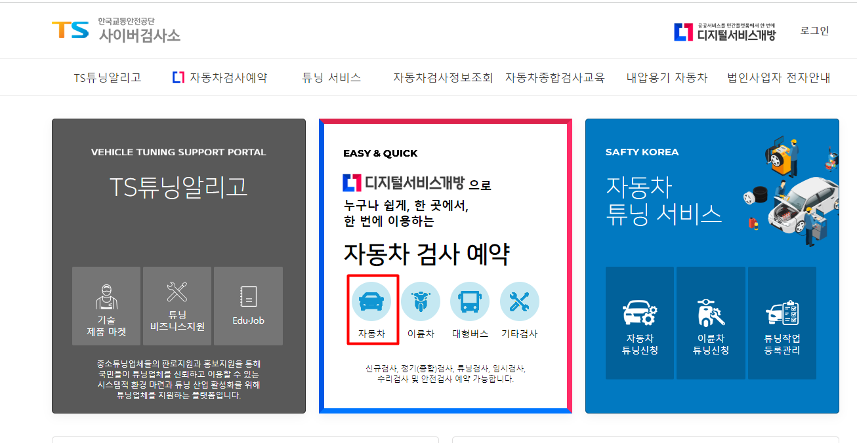Click the 자동차 검사 예약 heading
857x443 pixels.
(427, 254)
